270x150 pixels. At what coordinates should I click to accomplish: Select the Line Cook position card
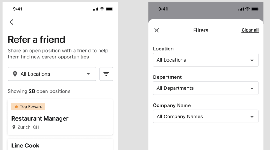coord(60,145)
